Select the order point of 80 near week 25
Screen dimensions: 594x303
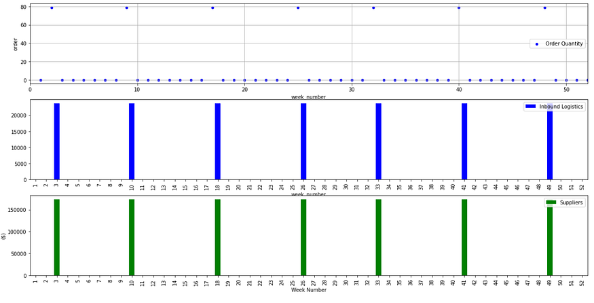pos(298,7)
